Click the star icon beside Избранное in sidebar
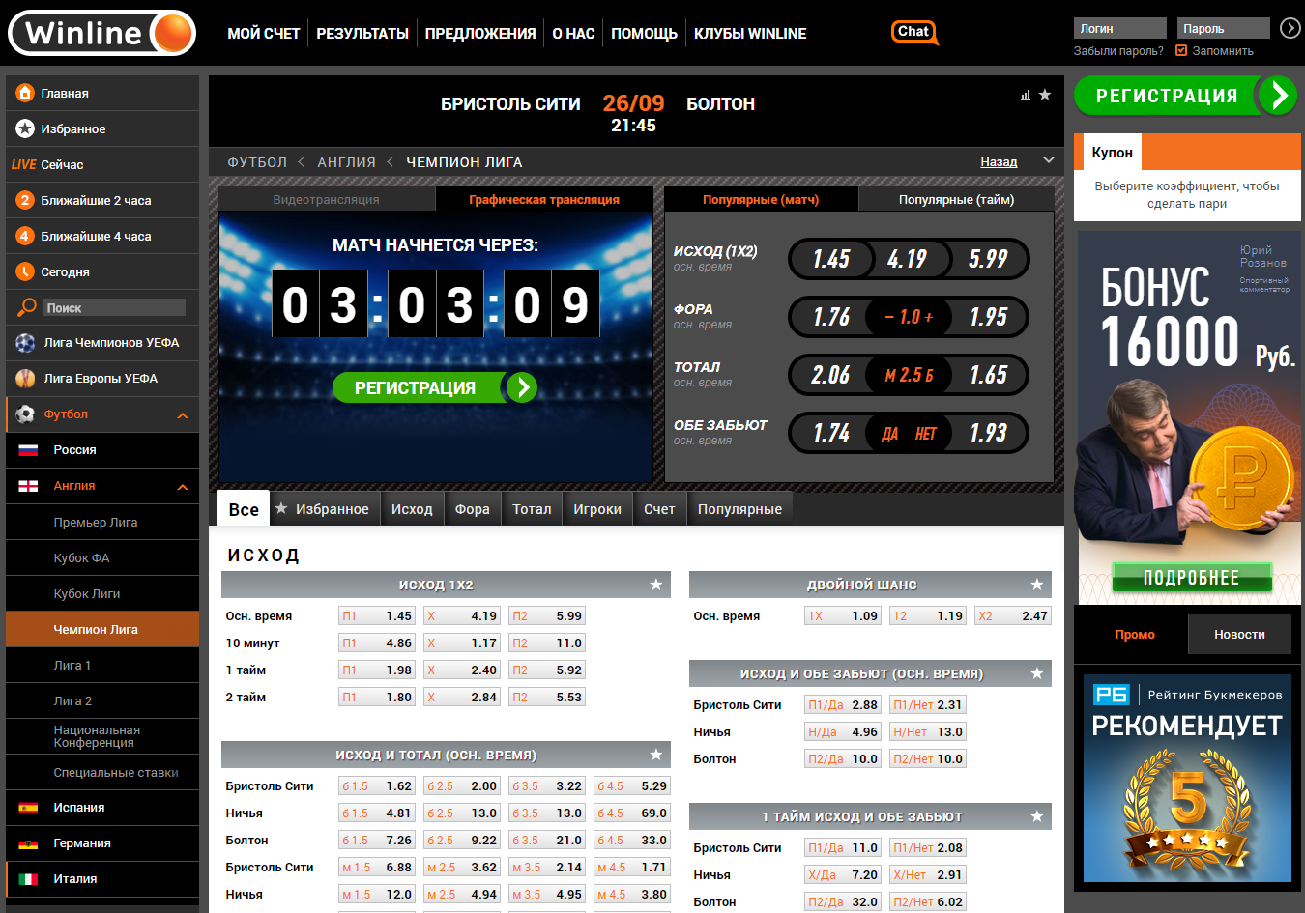Image resolution: width=1305 pixels, height=913 pixels. [x=25, y=128]
